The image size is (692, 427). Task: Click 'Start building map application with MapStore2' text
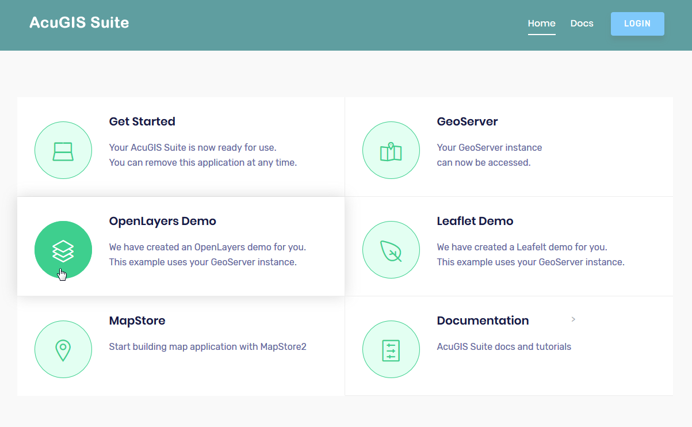click(x=208, y=346)
